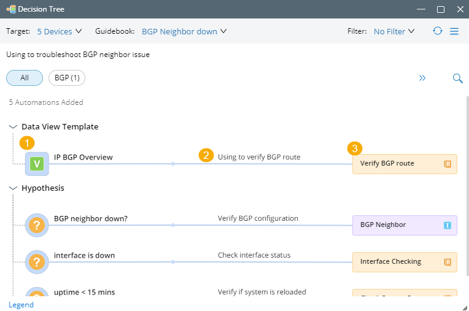Minimize the Decision Tree window

[421, 9]
